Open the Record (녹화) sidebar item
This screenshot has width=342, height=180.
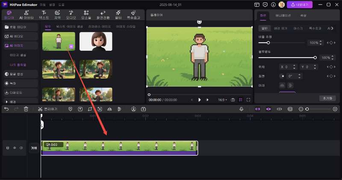tap(21, 83)
